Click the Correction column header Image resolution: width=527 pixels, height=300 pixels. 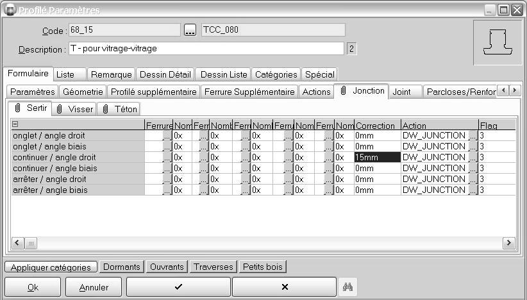(x=378, y=125)
